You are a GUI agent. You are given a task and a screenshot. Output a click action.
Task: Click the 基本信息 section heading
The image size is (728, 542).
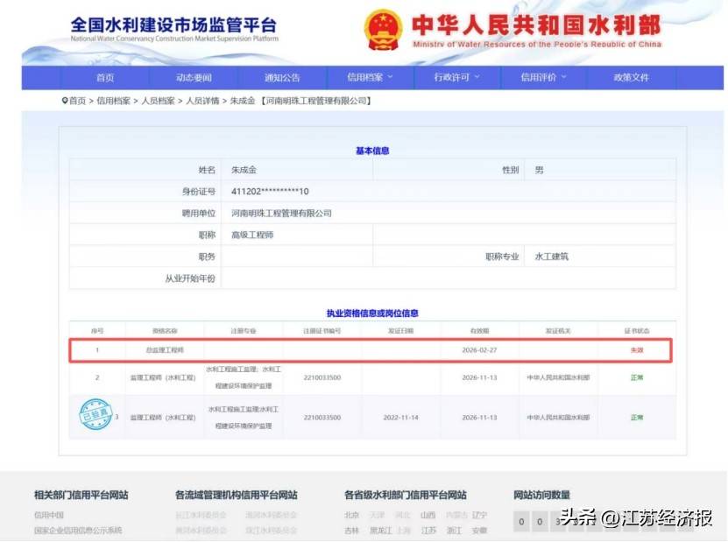pos(372,151)
